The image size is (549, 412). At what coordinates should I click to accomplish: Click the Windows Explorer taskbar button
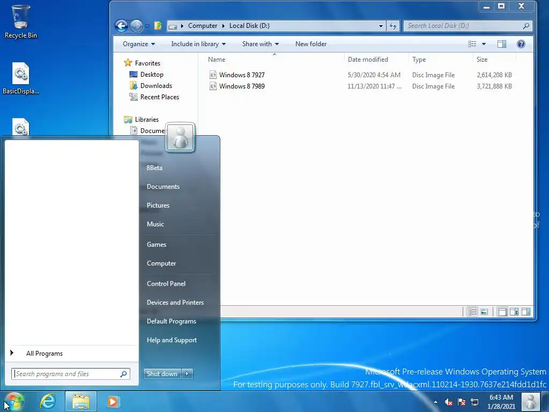coord(81,401)
